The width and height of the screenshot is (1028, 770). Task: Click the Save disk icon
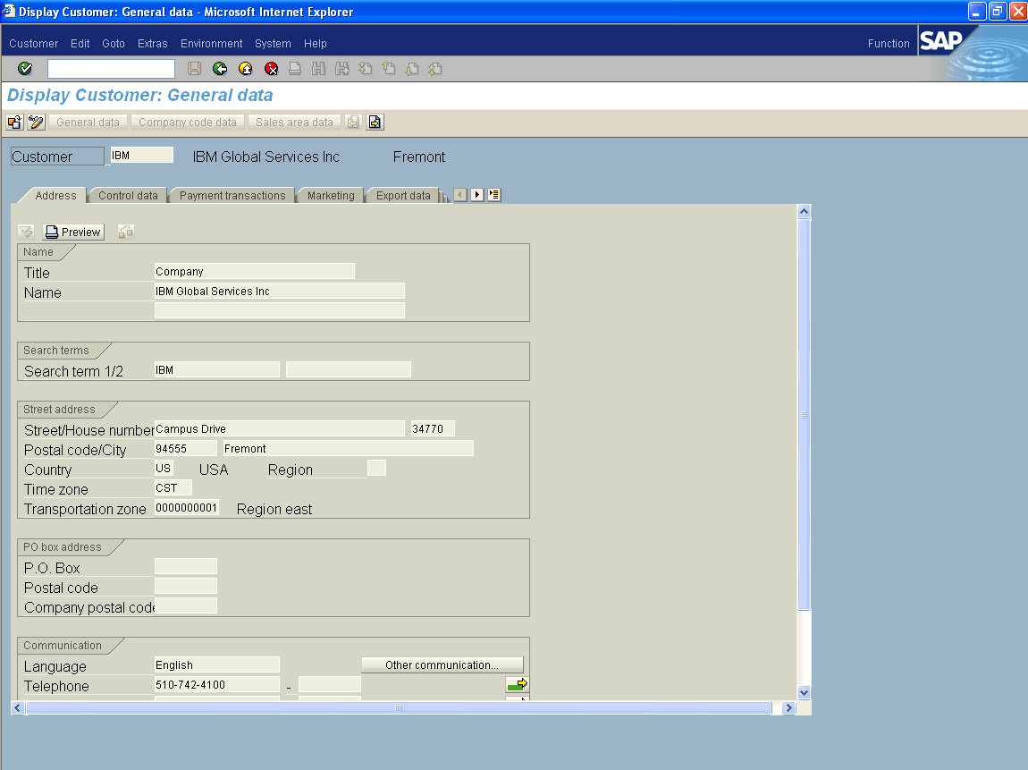coord(194,68)
